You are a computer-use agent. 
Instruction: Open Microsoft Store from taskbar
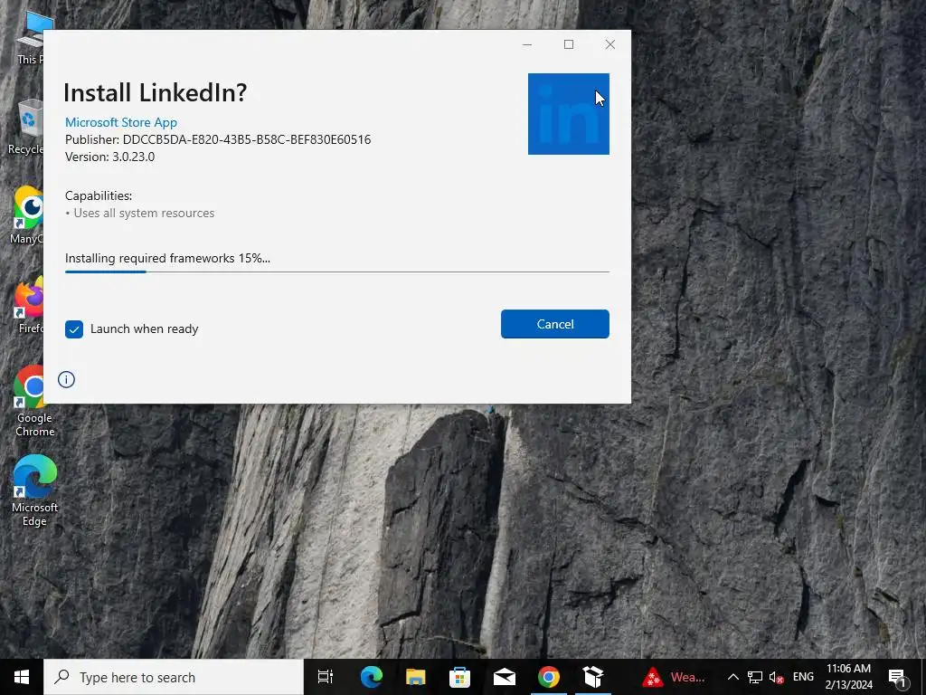point(459,677)
